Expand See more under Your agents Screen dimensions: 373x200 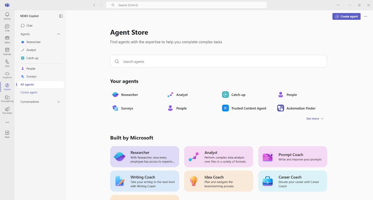[x=315, y=119]
